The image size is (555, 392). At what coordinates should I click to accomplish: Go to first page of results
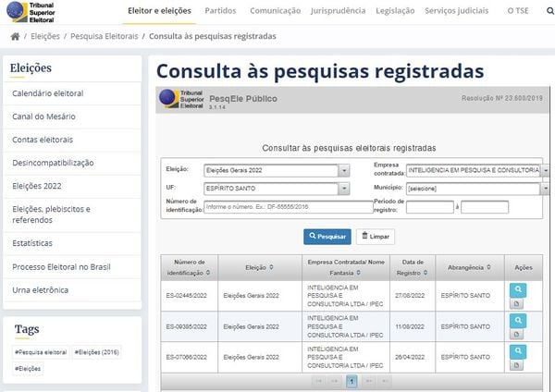tap(318, 381)
